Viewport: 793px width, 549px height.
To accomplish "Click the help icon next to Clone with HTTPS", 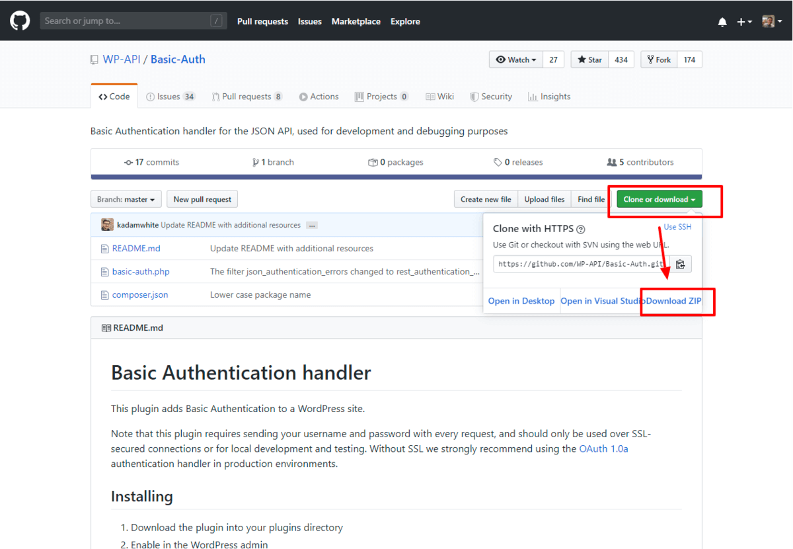I will (581, 230).
